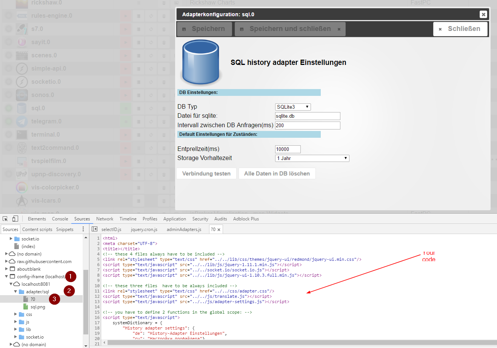Delete the telegram.0 instance
Image resolution: width=497 pixels, height=348 pixels.
coord(164,122)
